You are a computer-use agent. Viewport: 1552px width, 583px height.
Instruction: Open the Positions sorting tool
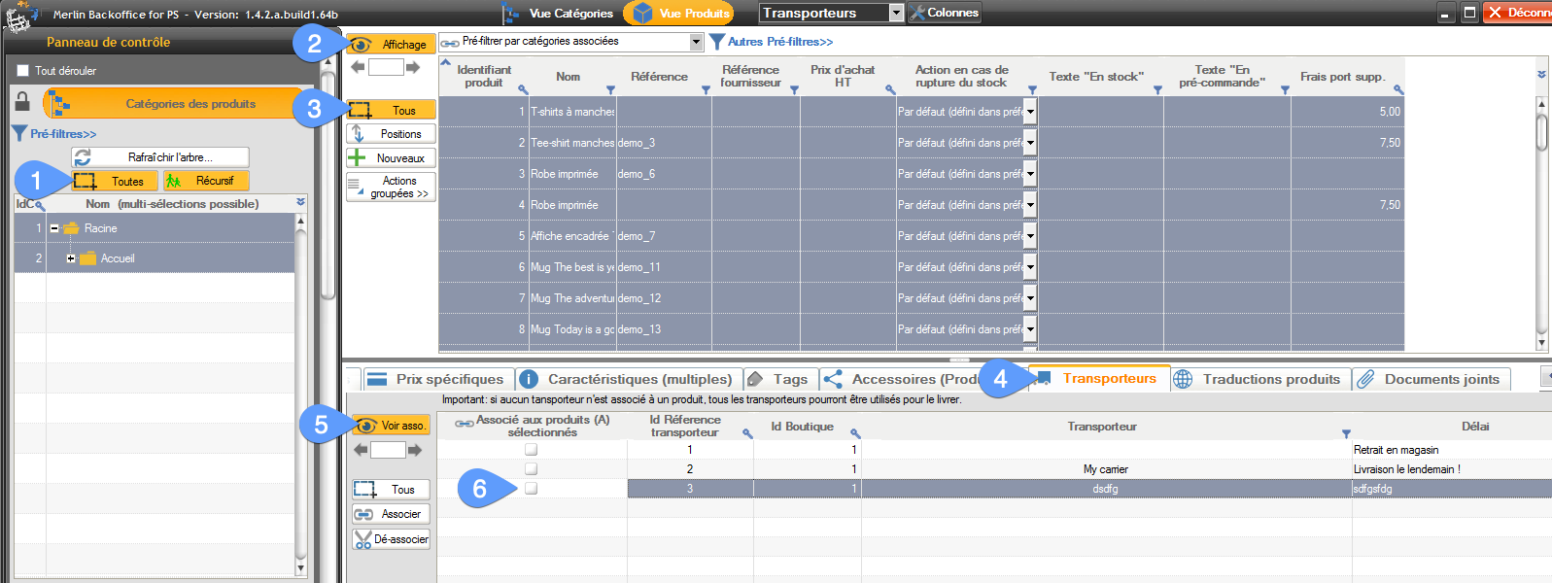coord(391,134)
